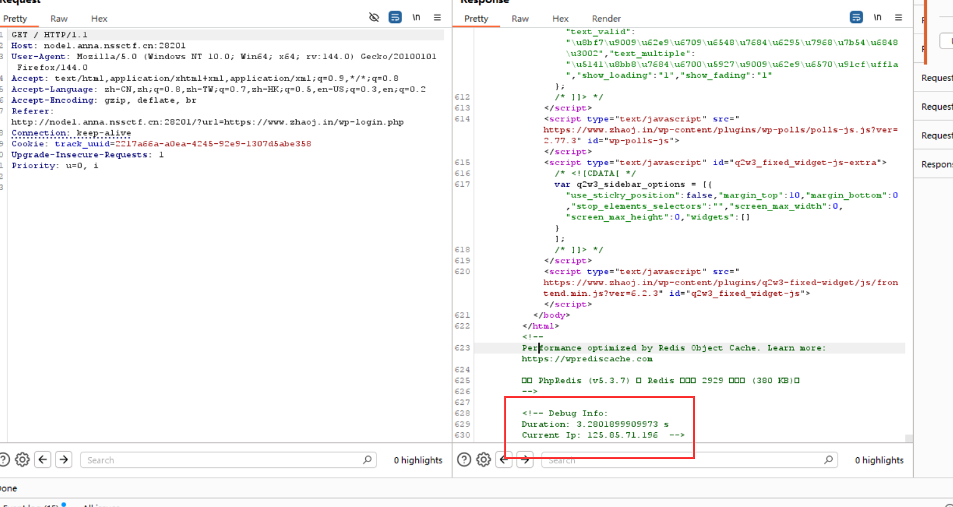Toggle word wrap in the Request panel

point(395,17)
